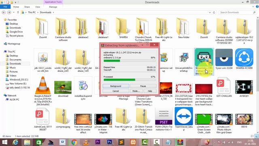Click 'This PC' in address path
Image resolution: width=259 pixels, height=146 pixels.
pyautogui.click(x=32, y=13)
